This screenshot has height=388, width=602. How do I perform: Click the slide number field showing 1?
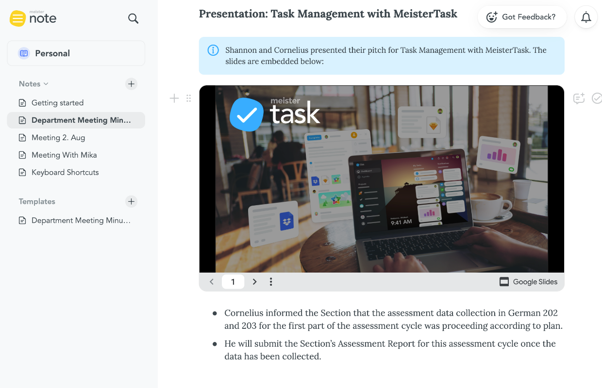[233, 282]
